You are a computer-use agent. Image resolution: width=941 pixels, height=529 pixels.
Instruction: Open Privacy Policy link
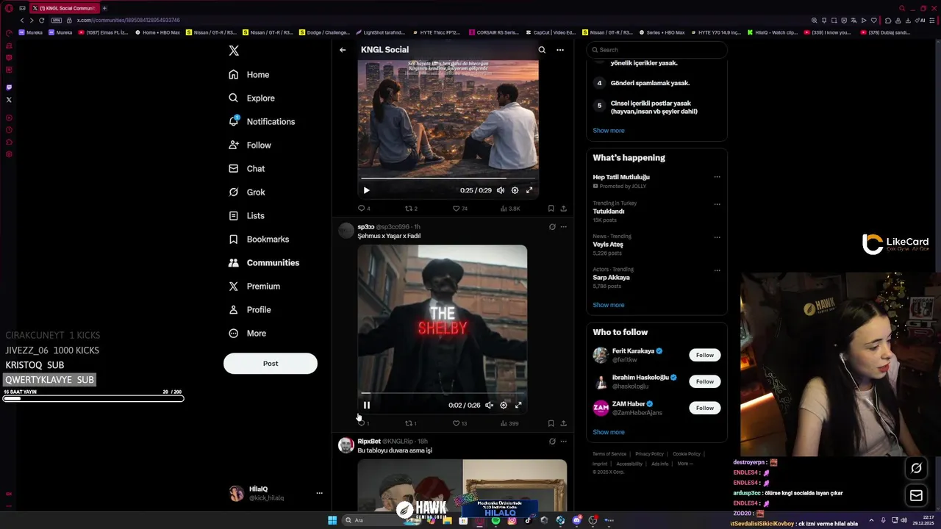[x=649, y=454]
